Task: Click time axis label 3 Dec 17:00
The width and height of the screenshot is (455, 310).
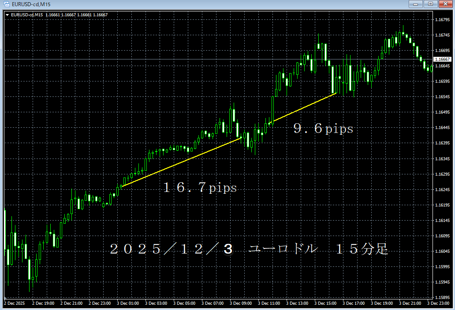Action: [x=354, y=303]
